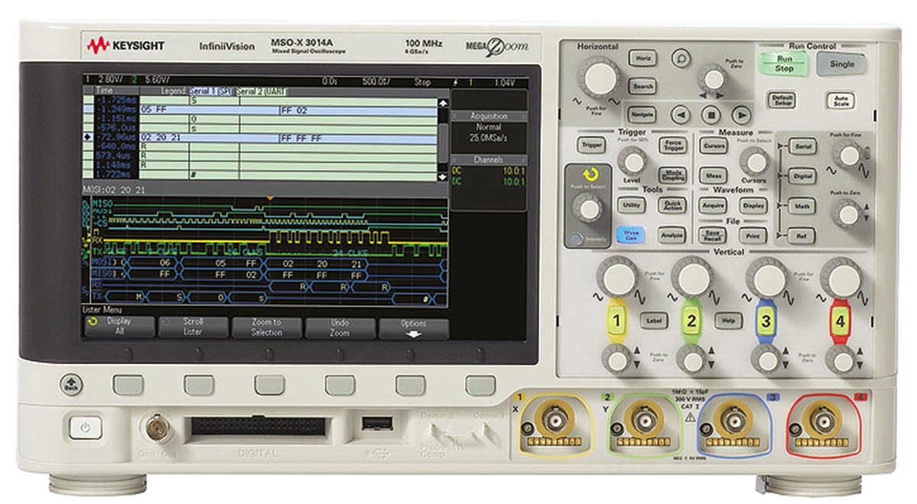
Task: Click the Quick Action key
Action: (x=673, y=205)
